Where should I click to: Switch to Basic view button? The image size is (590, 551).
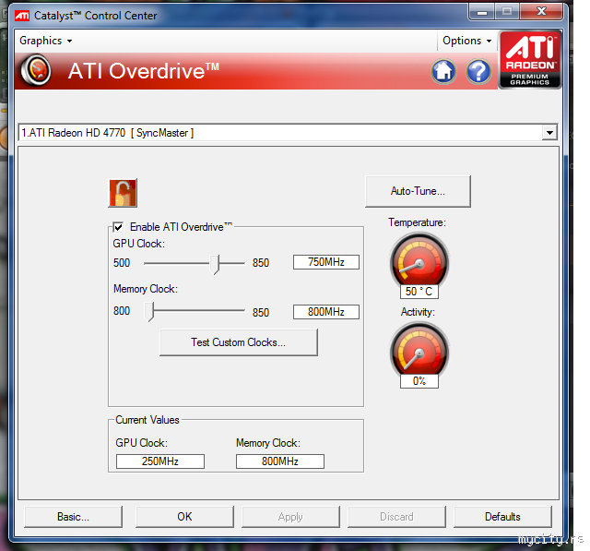[74, 517]
